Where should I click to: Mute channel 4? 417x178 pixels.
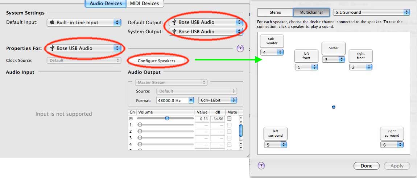pos(229,145)
